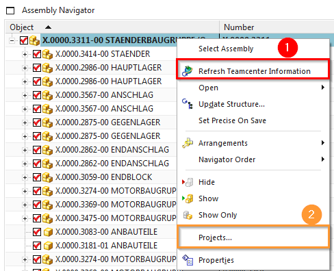Click the Show component icon
Image resolution: width=334 pixels, height=271 pixels.
188,198
